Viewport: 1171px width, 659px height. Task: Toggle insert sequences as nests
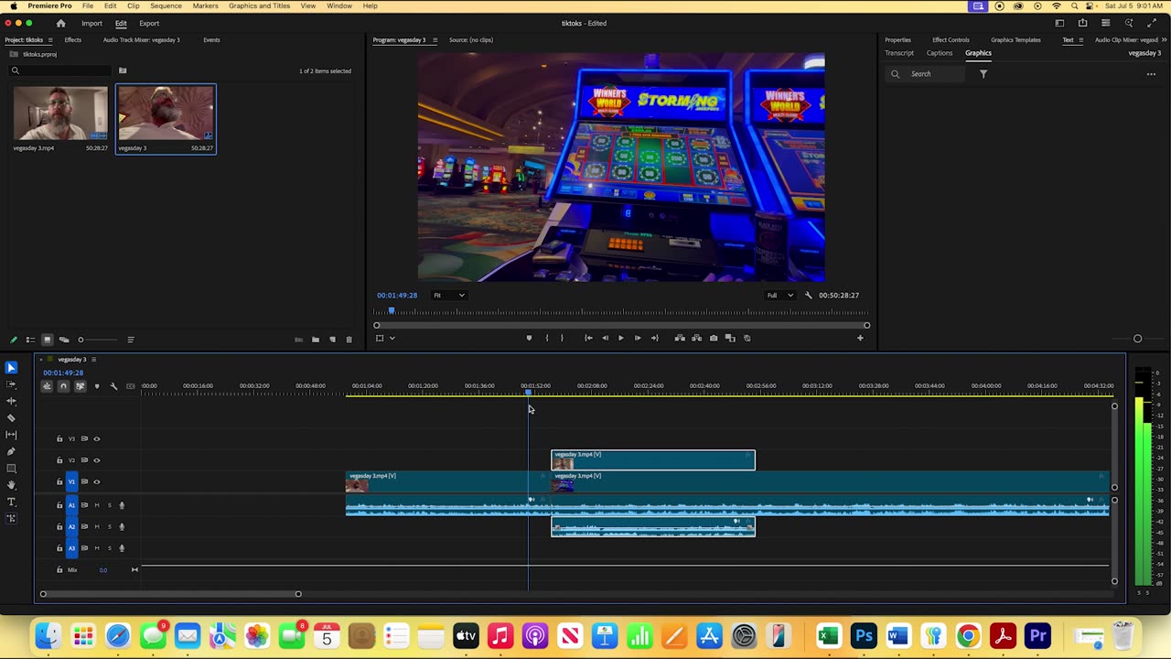coord(47,386)
